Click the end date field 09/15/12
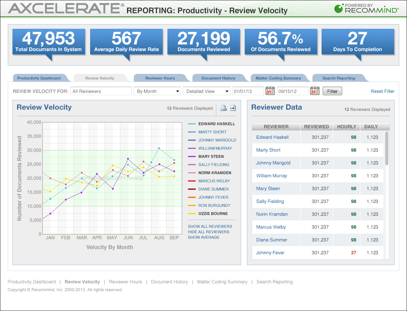The height and width of the screenshot is (311, 407). click(x=293, y=91)
